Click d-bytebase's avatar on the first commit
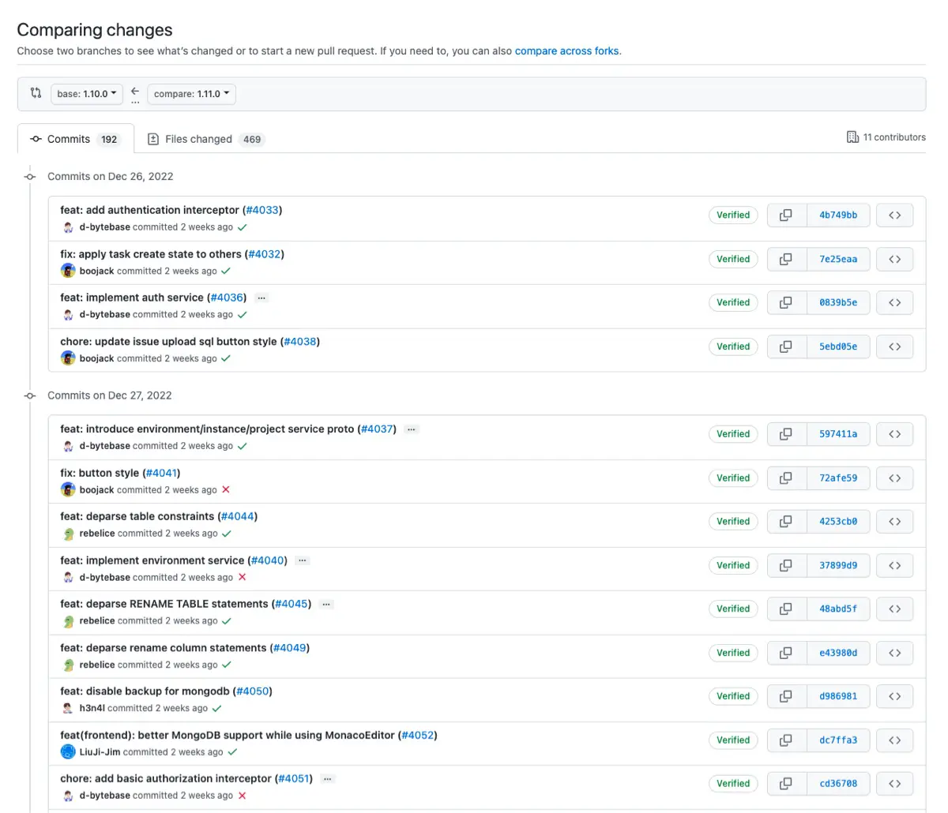Screen dimensions: 948x813 [x=68, y=227]
